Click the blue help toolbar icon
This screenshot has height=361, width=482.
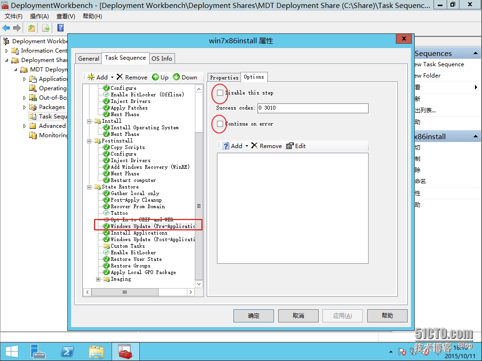pos(61,28)
